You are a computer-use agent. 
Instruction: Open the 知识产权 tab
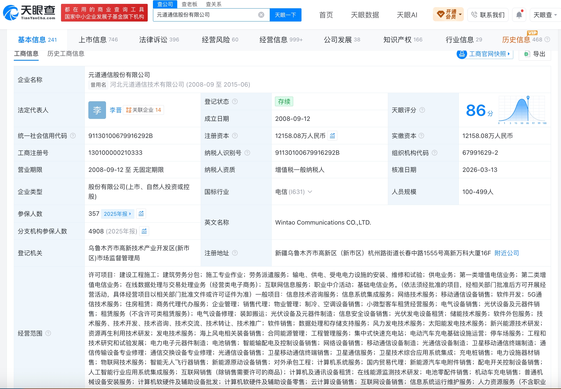tap(403, 40)
